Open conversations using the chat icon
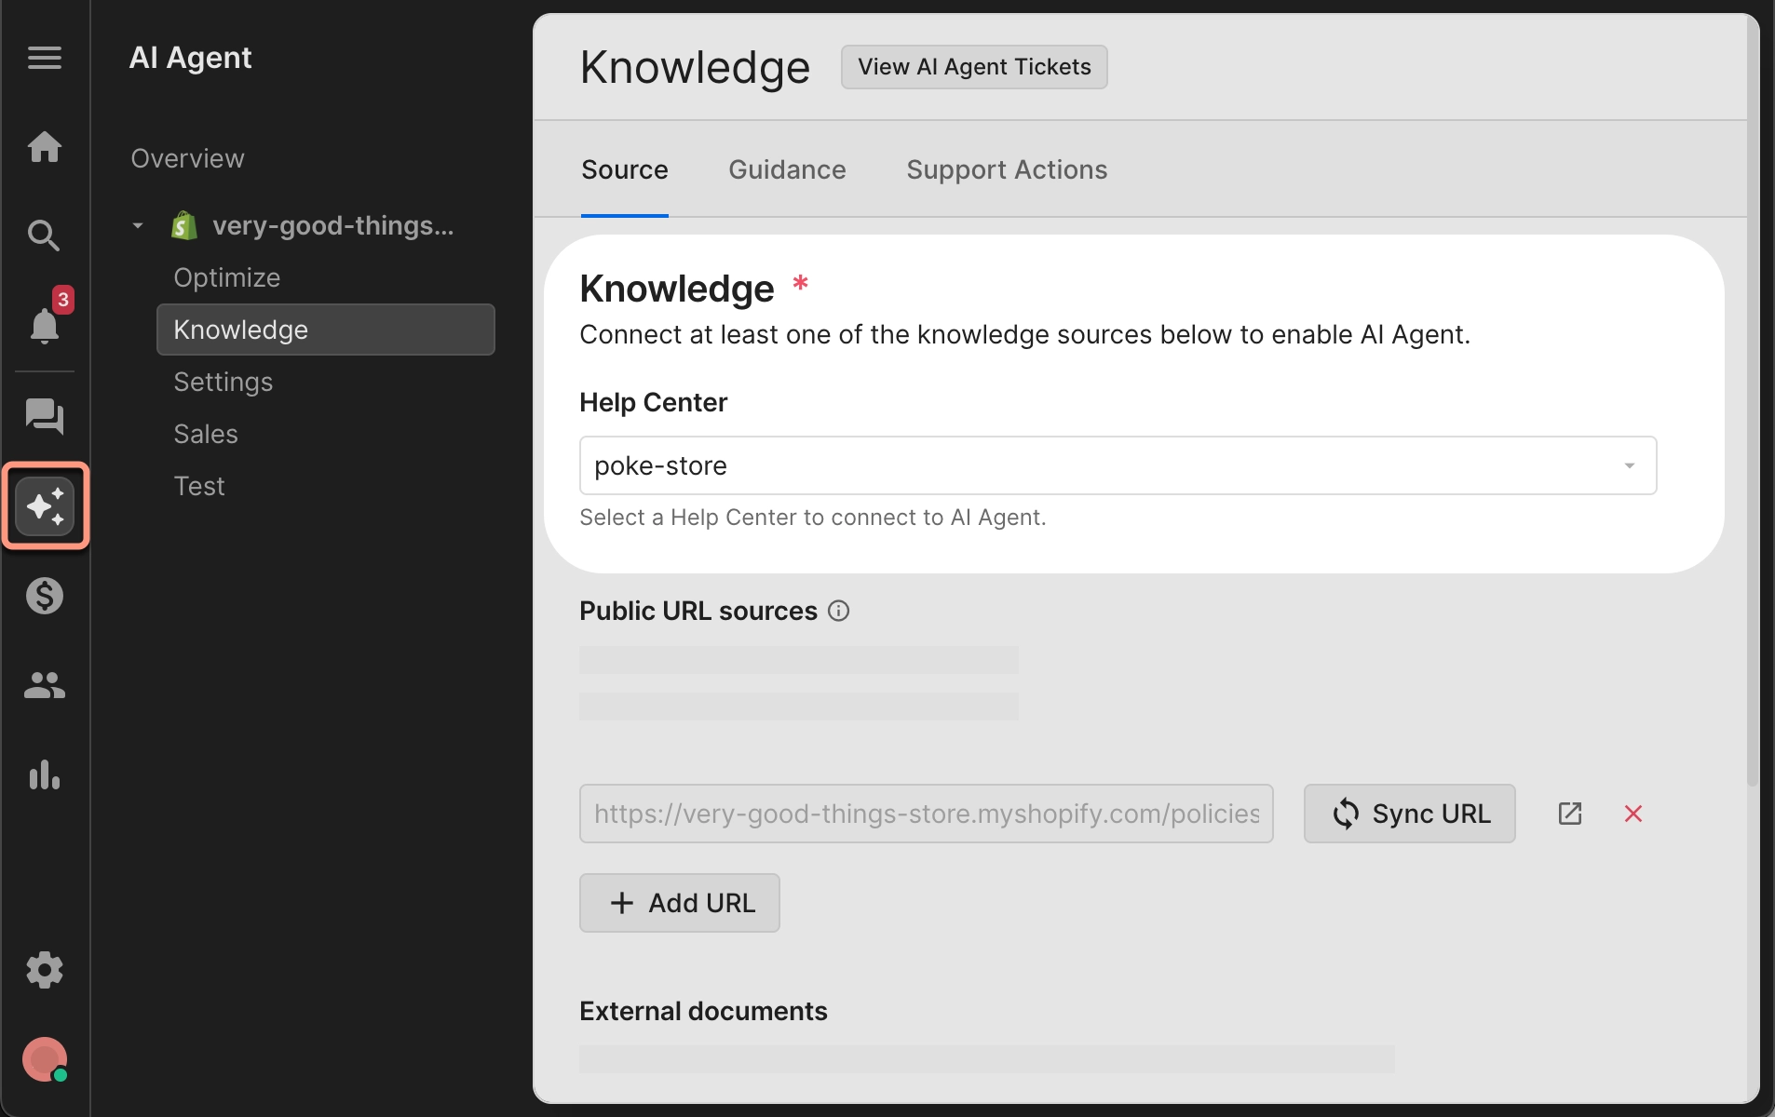Screen dimensions: 1775x1117 point(45,417)
